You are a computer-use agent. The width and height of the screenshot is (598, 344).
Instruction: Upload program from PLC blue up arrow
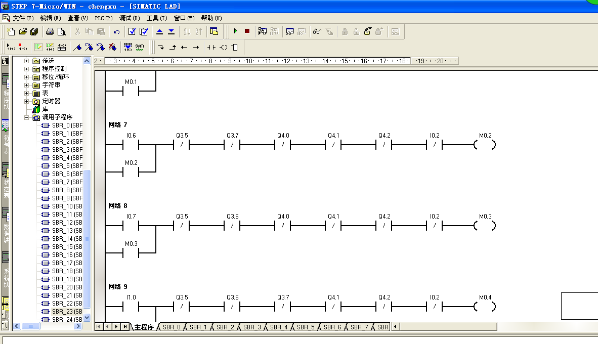click(160, 32)
